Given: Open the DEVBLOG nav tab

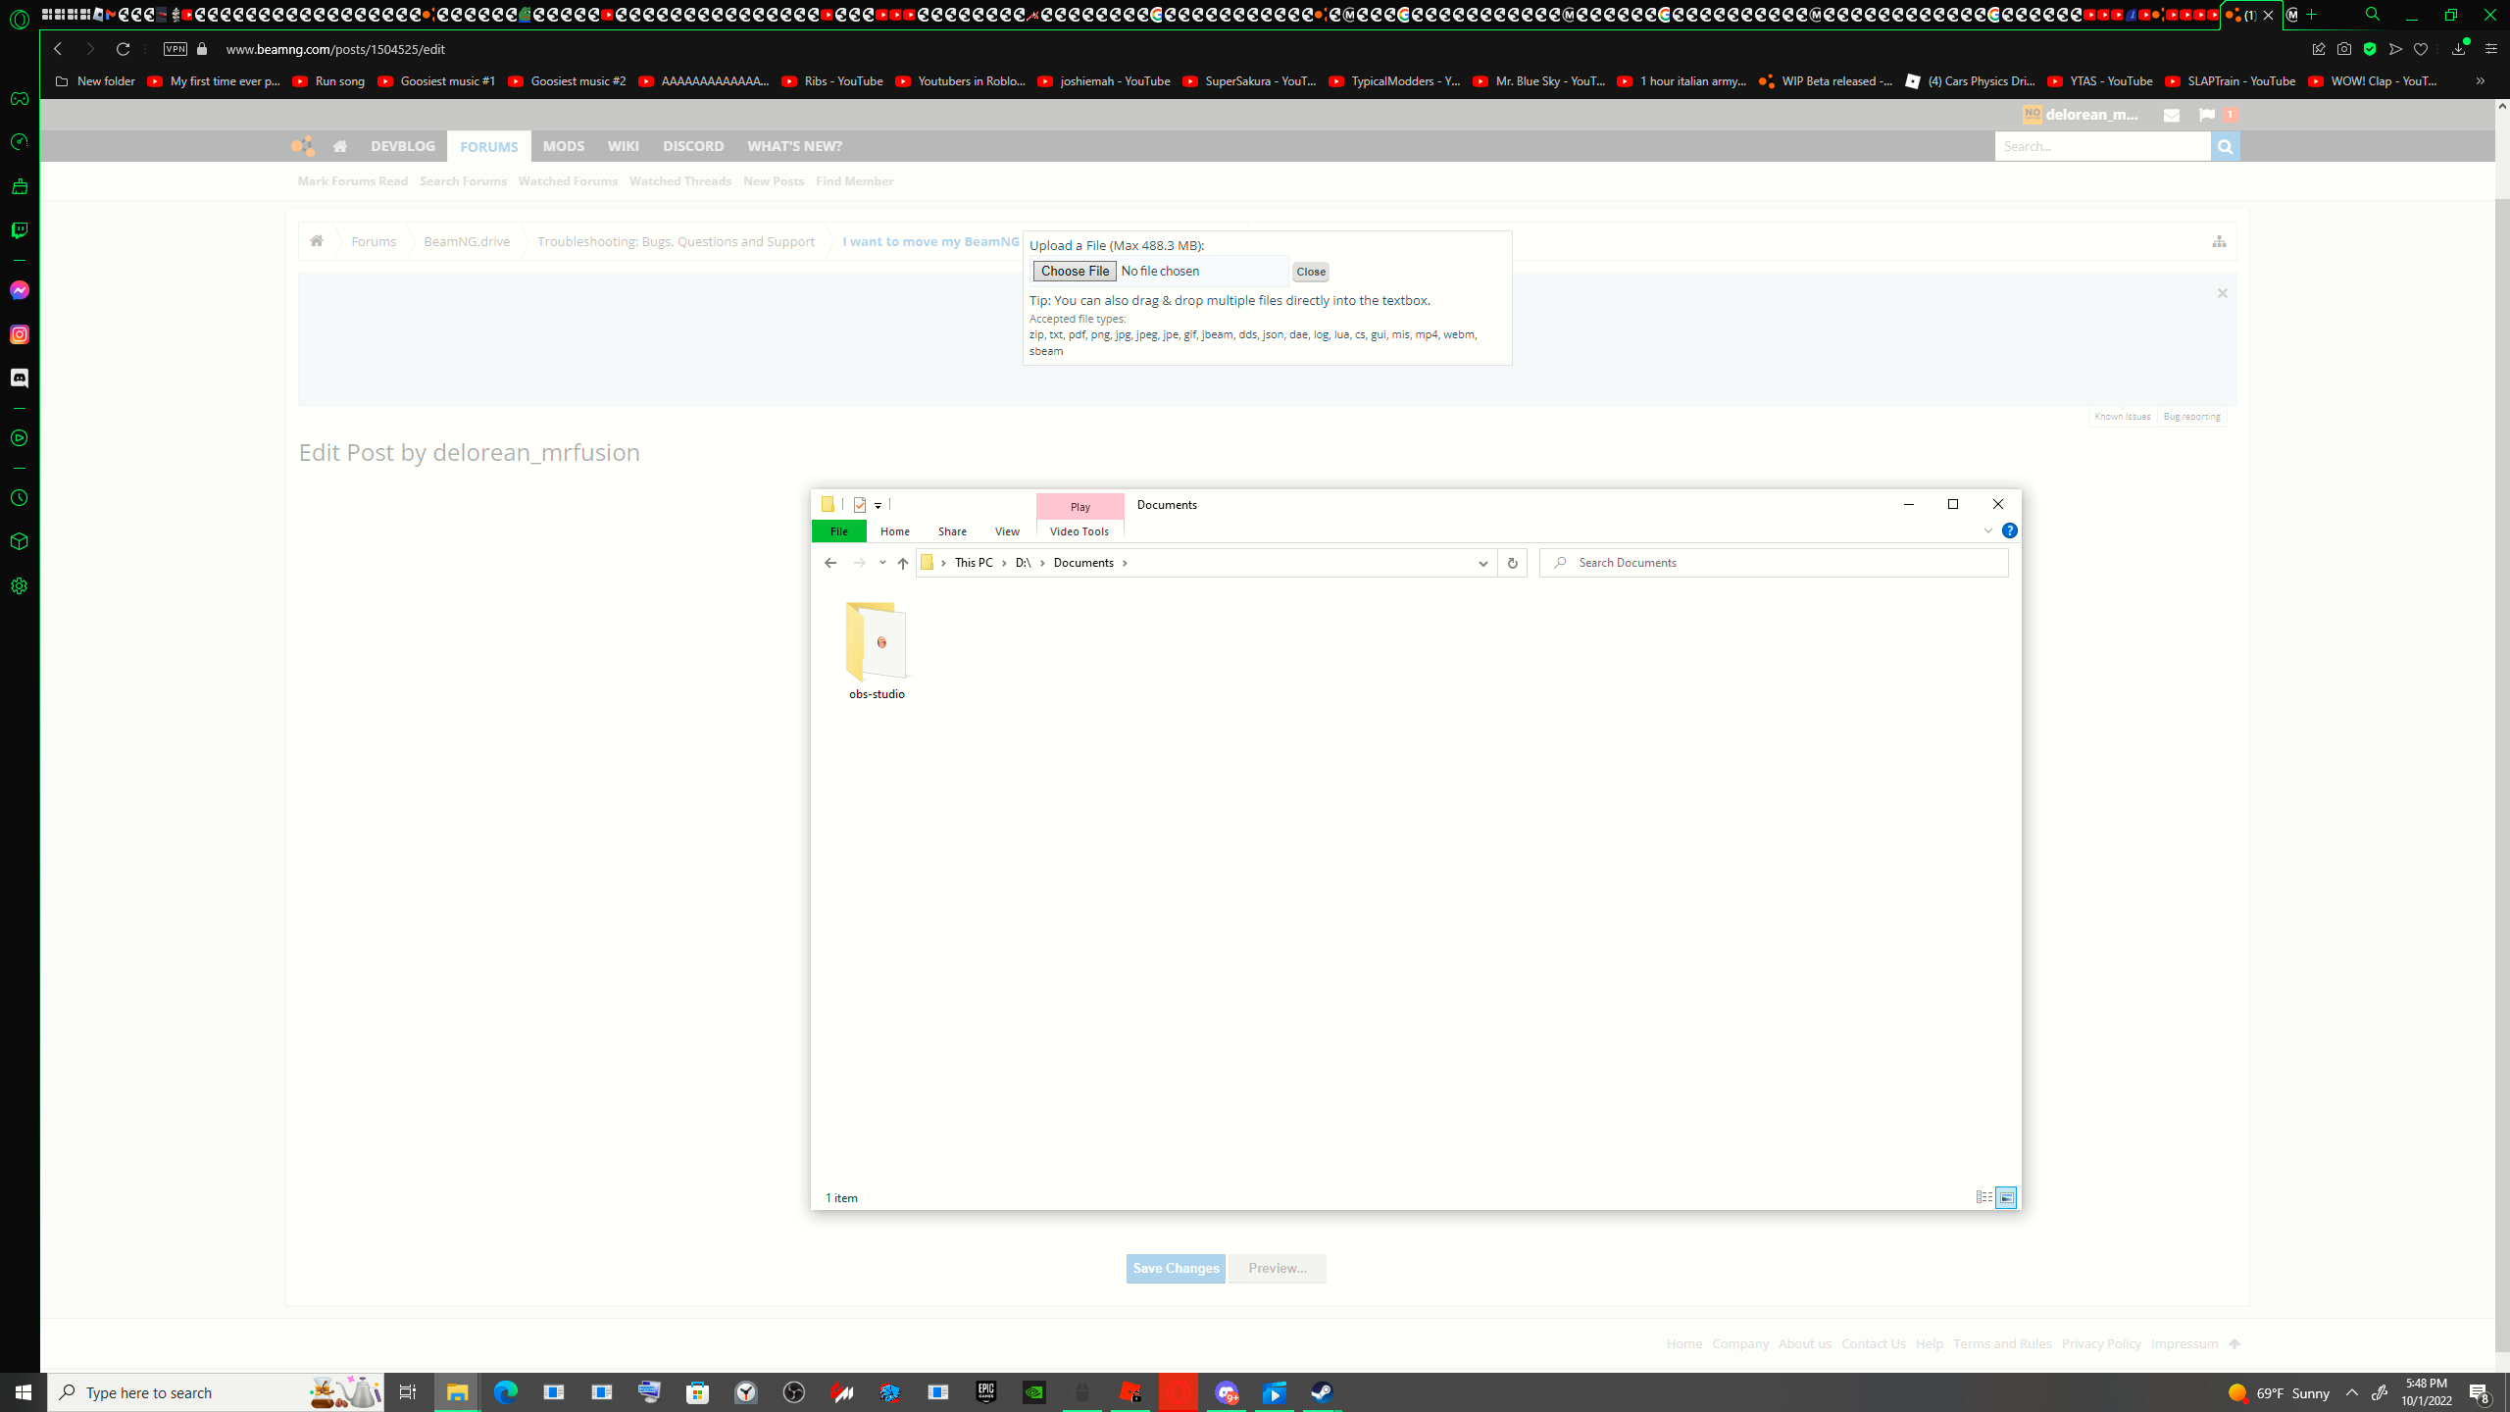Looking at the screenshot, I should coord(403,146).
